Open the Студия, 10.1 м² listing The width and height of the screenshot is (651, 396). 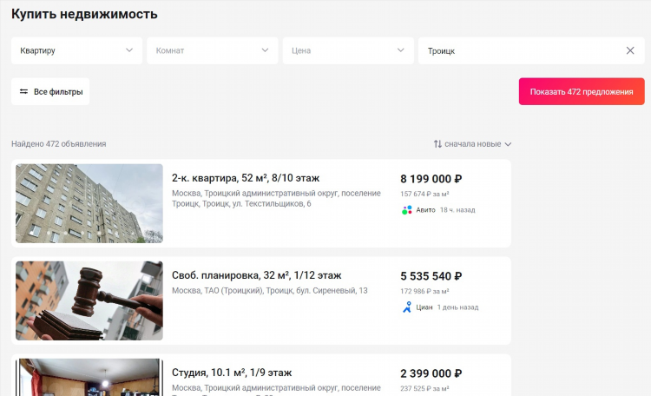coord(232,373)
